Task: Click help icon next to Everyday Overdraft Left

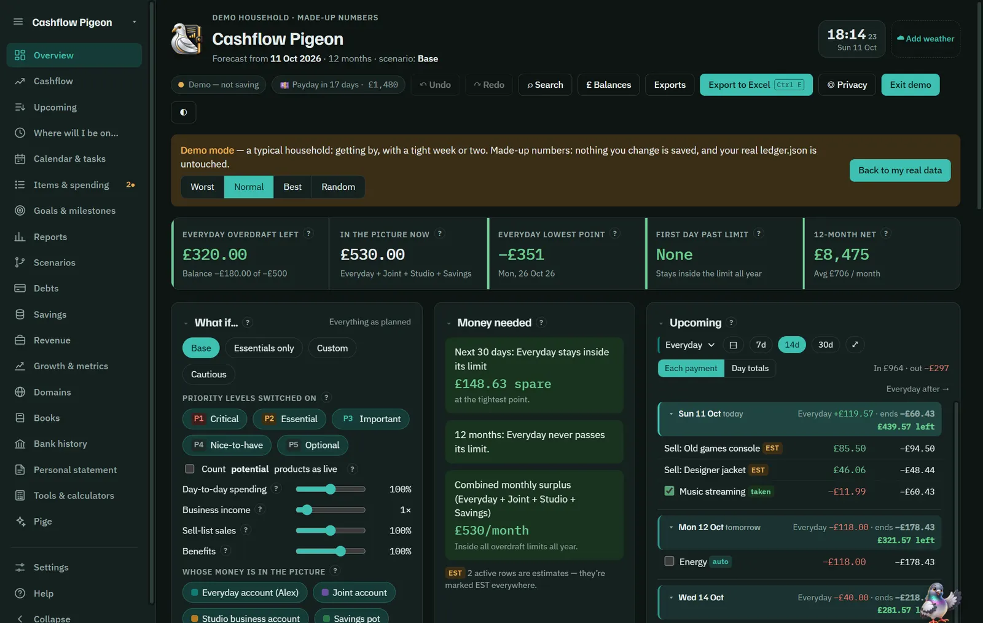Action: point(309,233)
